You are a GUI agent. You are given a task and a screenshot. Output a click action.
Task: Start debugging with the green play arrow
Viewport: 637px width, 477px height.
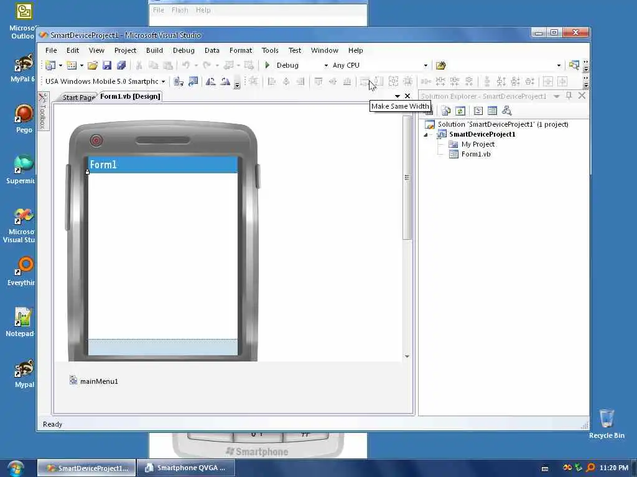[x=267, y=65]
